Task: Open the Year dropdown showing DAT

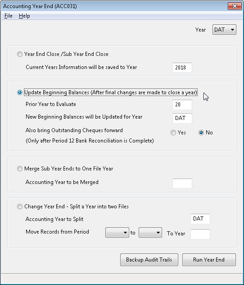Action: (224, 30)
